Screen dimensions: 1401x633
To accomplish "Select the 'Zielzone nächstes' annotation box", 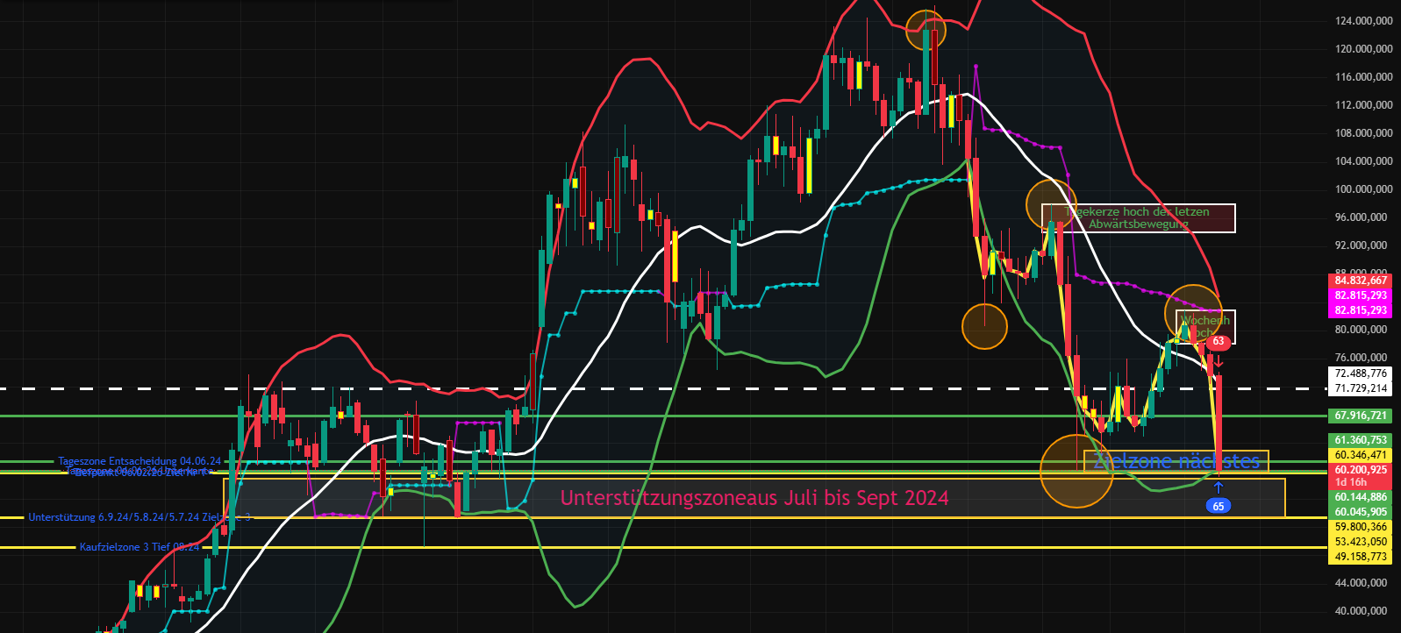I will pyautogui.click(x=1176, y=461).
